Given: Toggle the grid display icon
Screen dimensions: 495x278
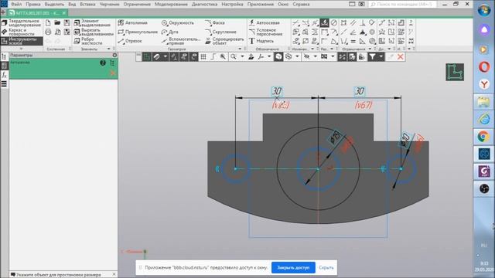Looking at the screenshot, I should pyautogui.click(x=203, y=56).
